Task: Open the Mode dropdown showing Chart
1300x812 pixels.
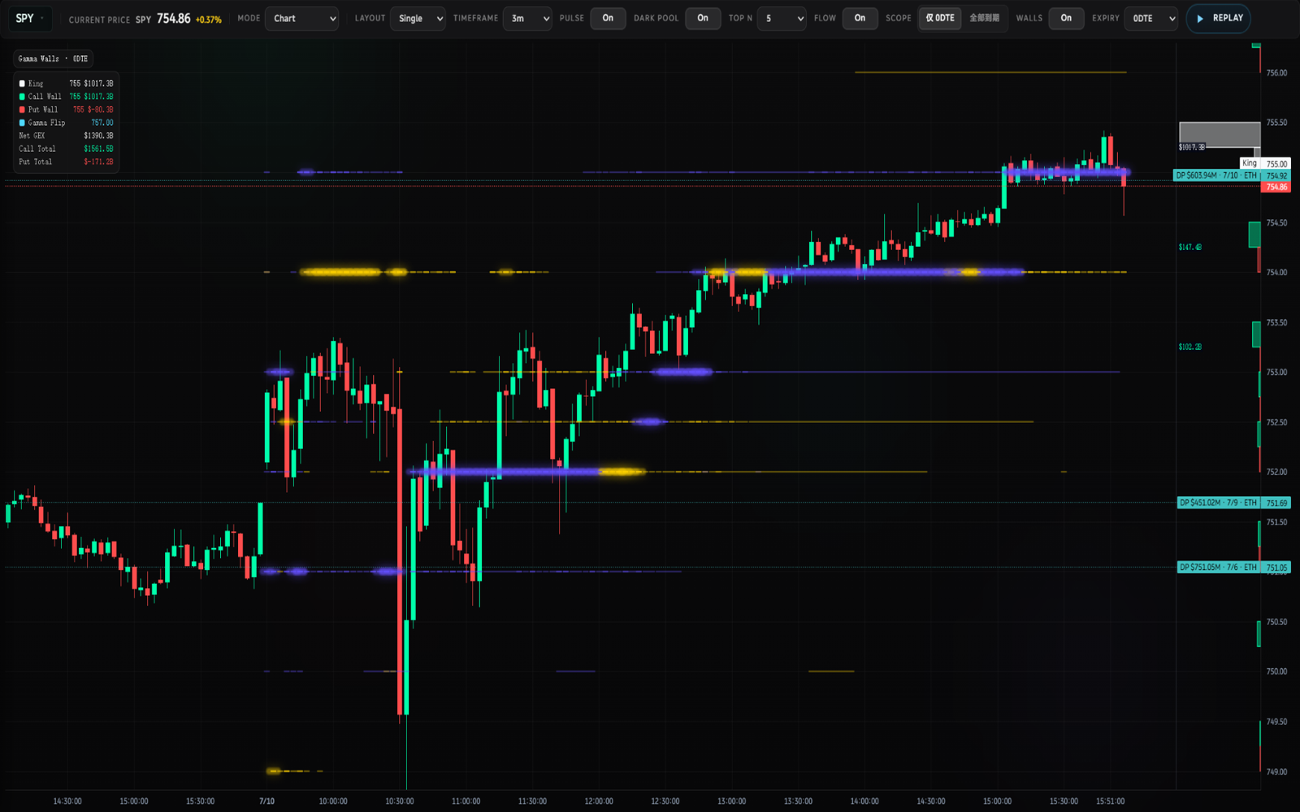Action: [301, 18]
